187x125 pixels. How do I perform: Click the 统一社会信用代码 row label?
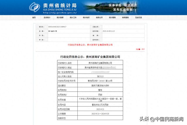pyautogui.click(x=66, y=72)
